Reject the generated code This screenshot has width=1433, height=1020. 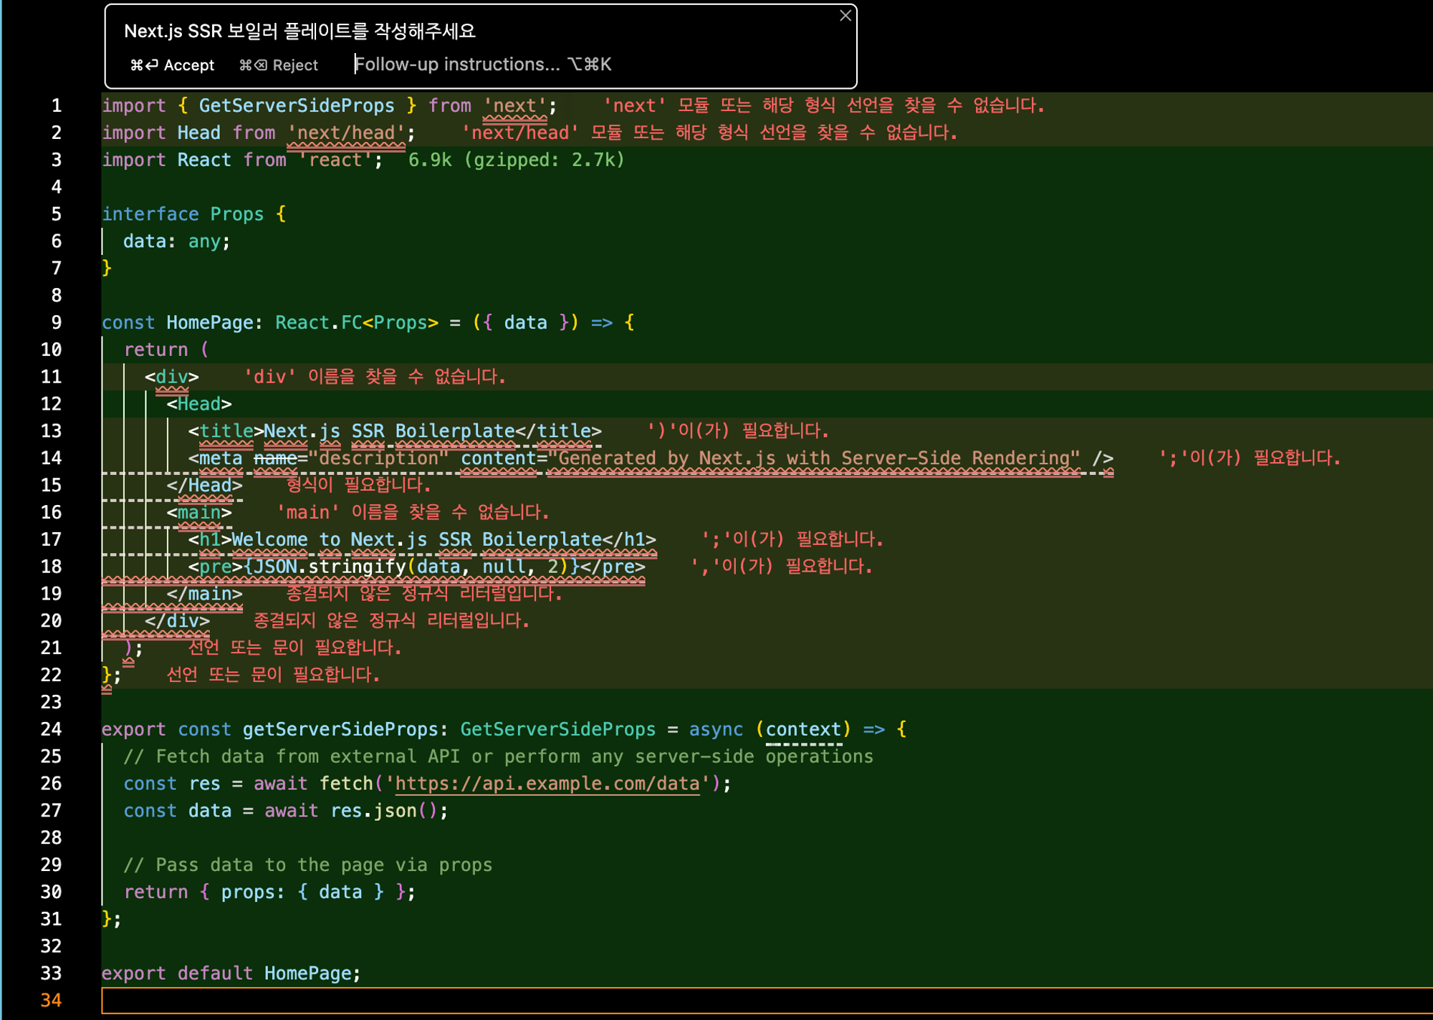pos(279,65)
